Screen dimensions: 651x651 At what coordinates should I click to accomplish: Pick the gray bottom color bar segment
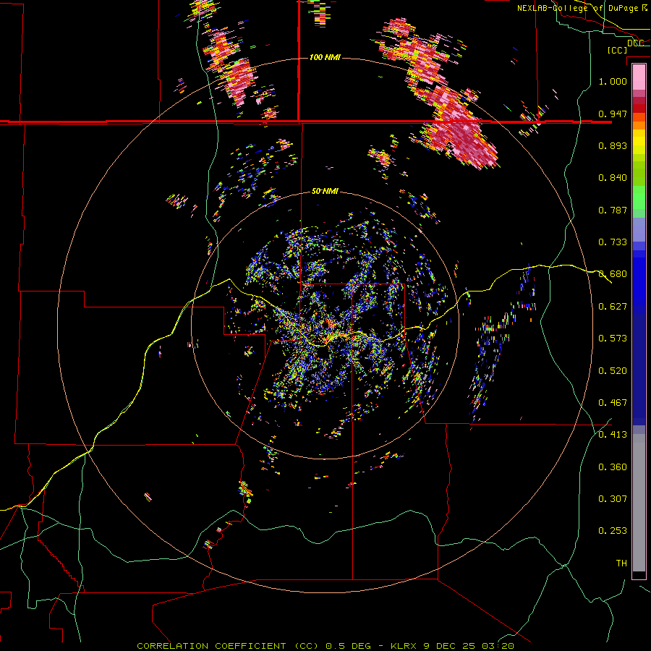639,503
